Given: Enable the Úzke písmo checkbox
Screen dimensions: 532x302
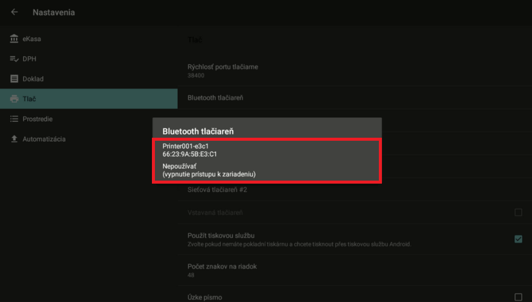Looking at the screenshot, I should point(518,297).
